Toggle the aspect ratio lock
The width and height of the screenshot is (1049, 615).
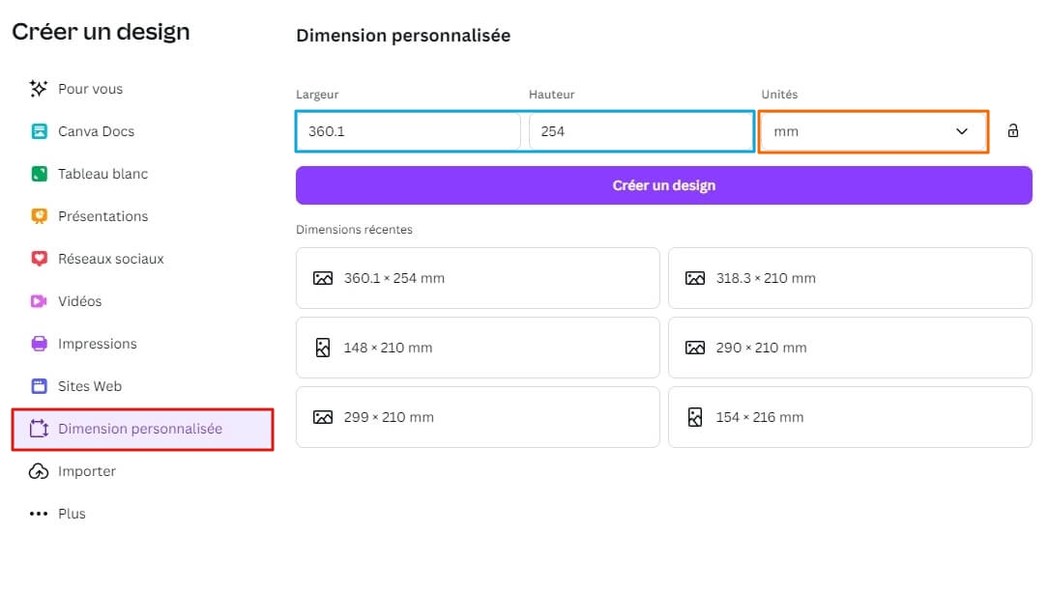pyautogui.click(x=1013, y=131)
